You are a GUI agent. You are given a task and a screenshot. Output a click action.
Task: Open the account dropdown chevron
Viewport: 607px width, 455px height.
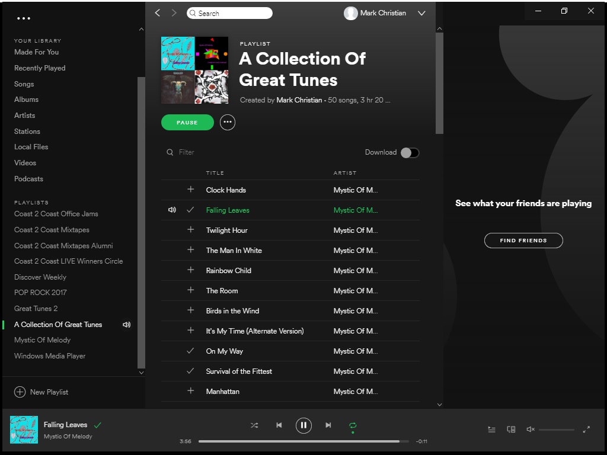[x=421, y=13]
